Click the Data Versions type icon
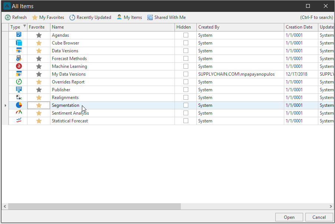The image size is (335, 224). click(x=19, y=50)
